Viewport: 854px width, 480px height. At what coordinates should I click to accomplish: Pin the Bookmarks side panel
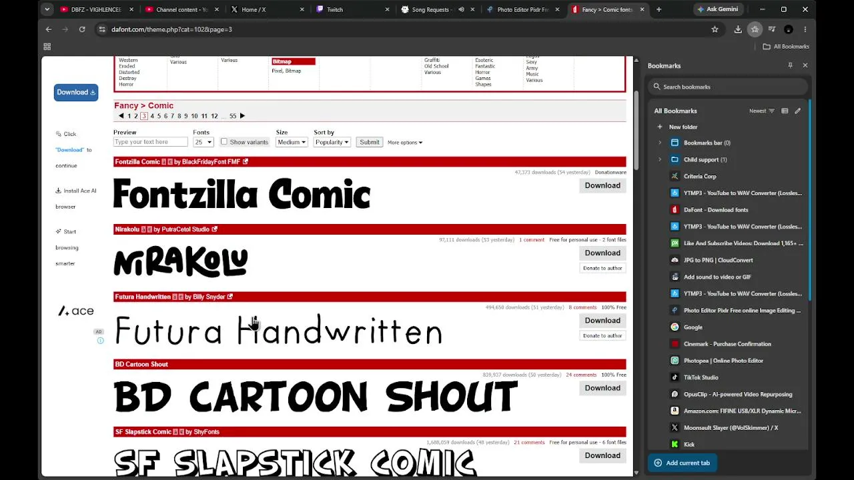pos(790,65)
